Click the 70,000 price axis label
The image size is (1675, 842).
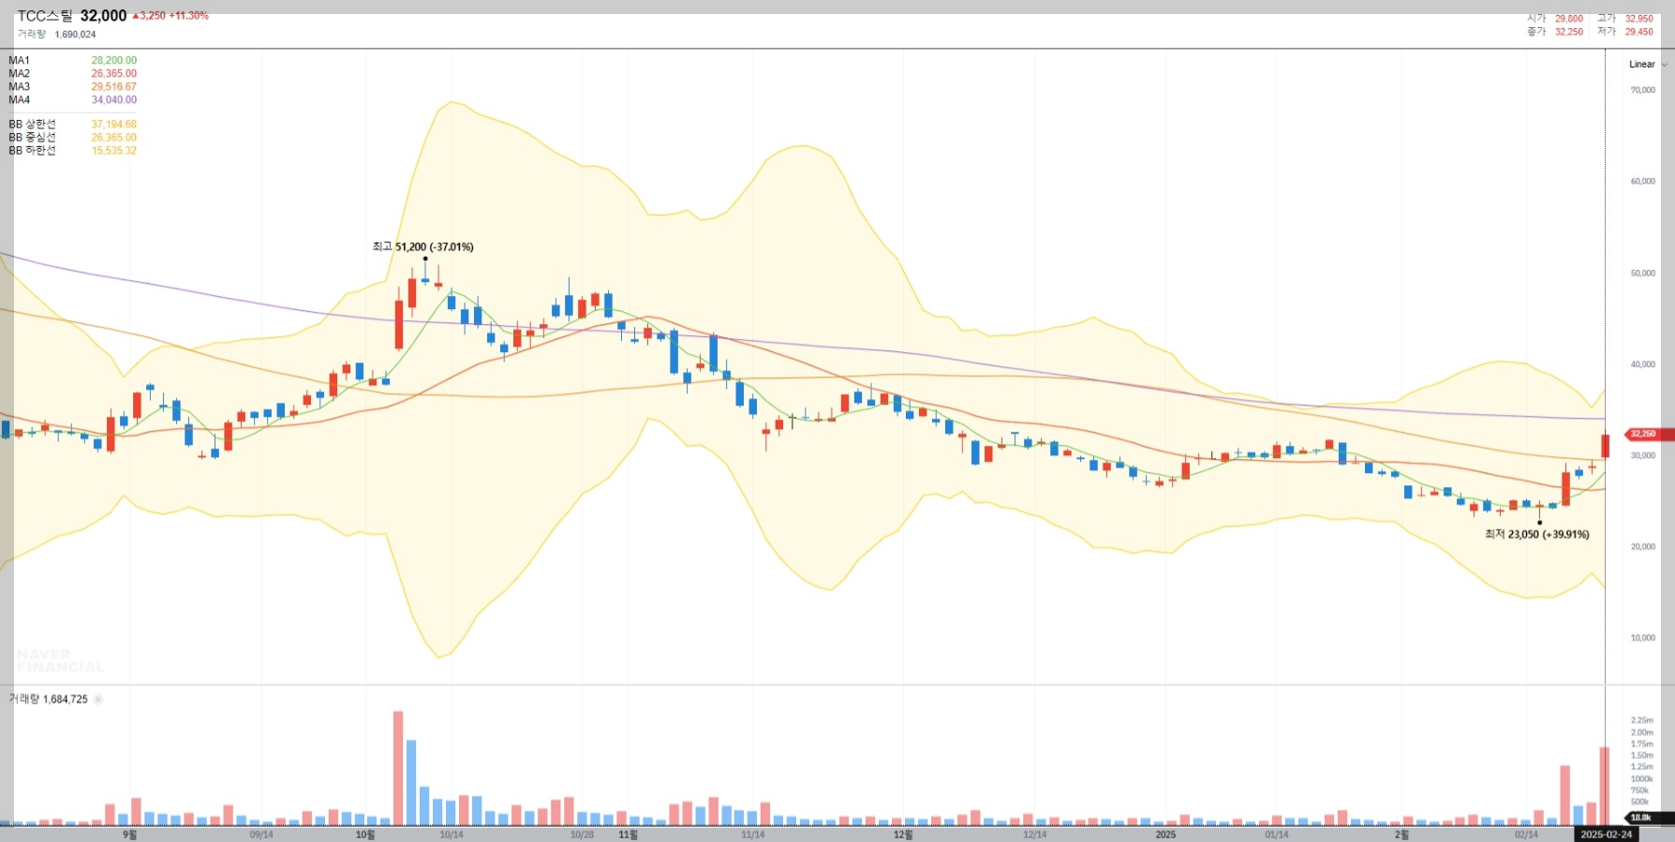point(1643,91)
